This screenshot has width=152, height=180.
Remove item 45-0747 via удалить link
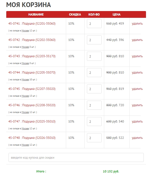(137, 121)
